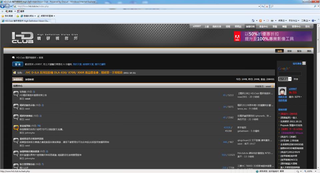This screenshot has height=173, width=320.
Task: Expand the address bar history dropdown
Action: point(259,6)
